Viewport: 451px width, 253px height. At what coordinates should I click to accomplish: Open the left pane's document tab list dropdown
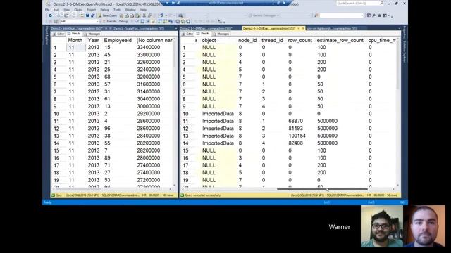pos(176,28)
